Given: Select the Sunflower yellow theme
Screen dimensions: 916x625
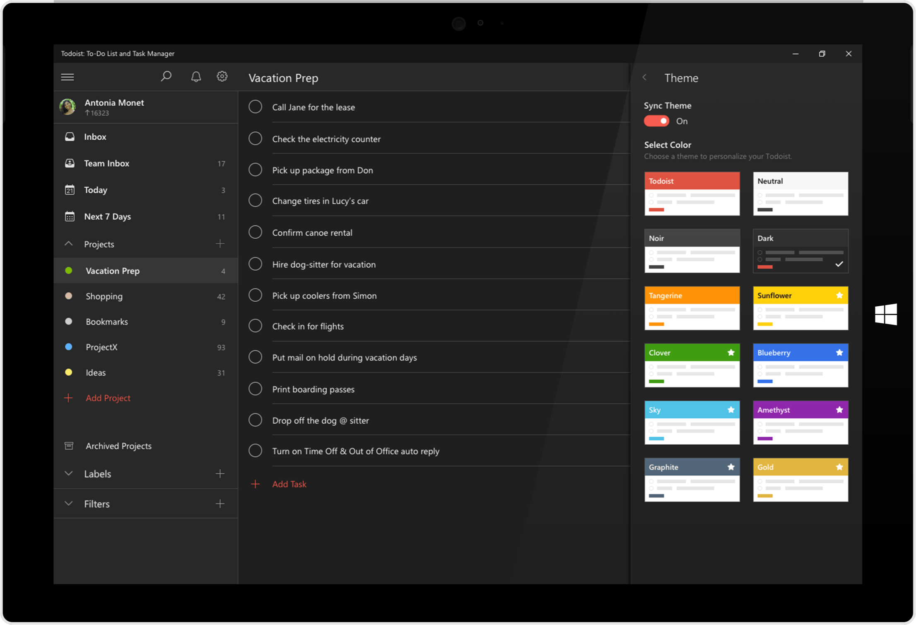Looking at the screenshot, I should [800, 308].
